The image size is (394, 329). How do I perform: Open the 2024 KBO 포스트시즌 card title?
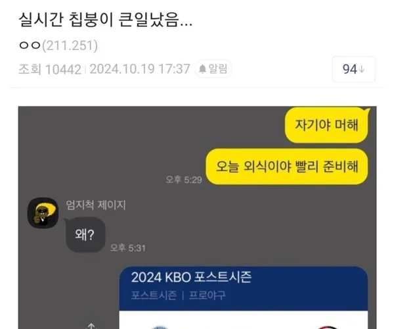pyautogui.click(x=191, y=278)
